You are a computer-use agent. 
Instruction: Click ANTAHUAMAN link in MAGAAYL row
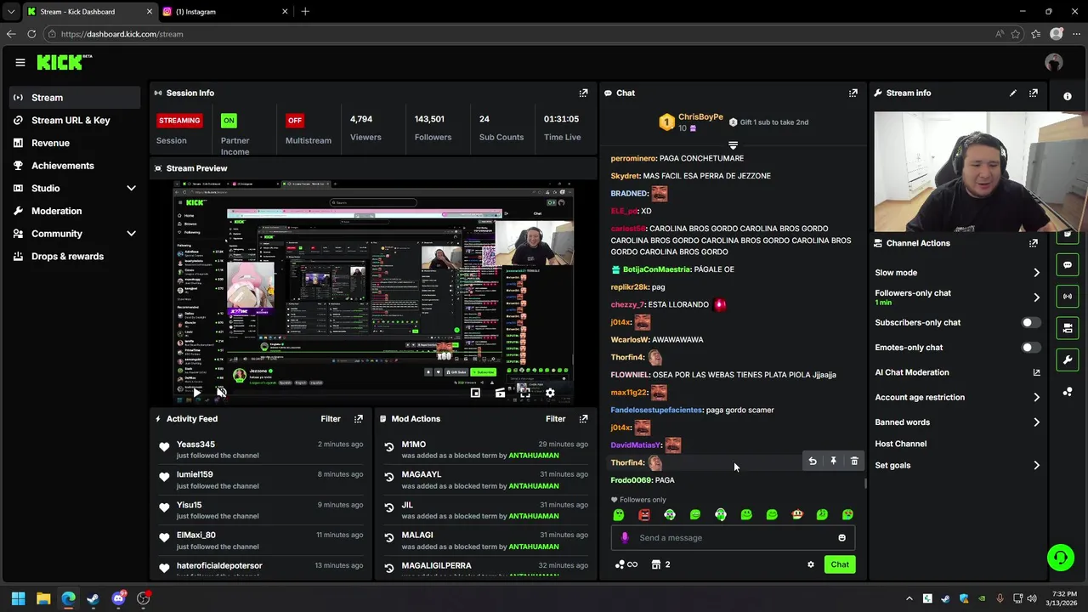click(x=534, y=486)
